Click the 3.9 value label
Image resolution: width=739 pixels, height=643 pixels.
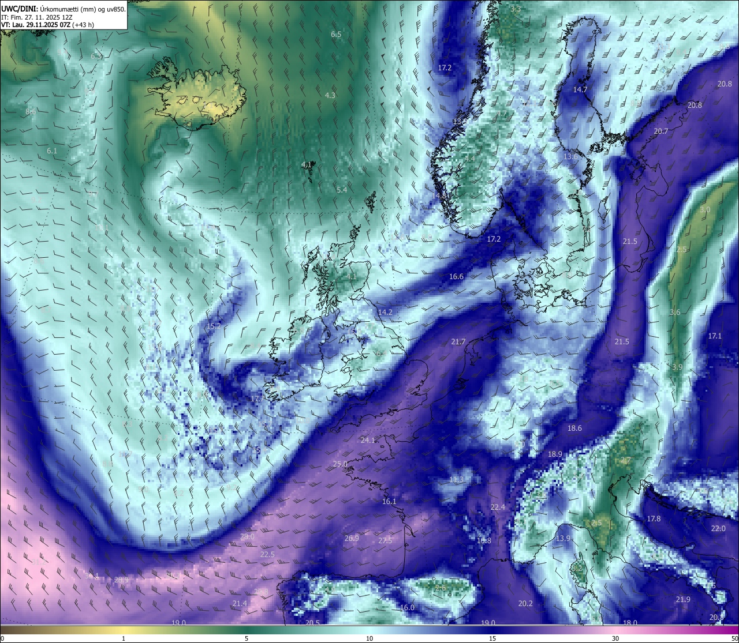point(677,367)
